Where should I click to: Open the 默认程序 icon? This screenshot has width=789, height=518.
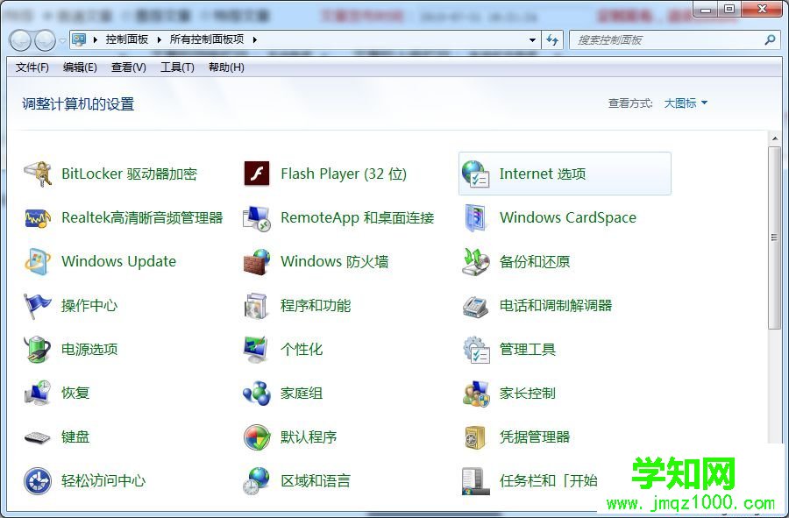(257, 436)
